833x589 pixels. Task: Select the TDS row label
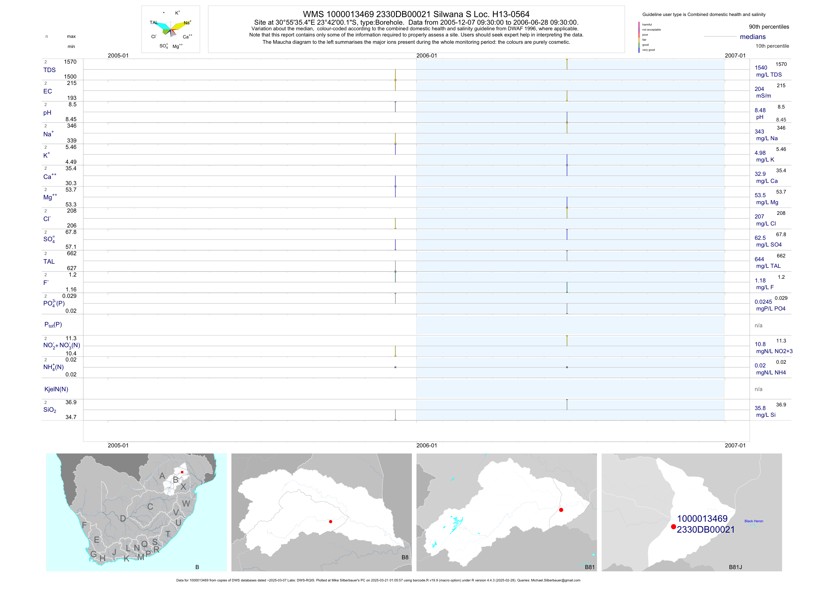49,70
